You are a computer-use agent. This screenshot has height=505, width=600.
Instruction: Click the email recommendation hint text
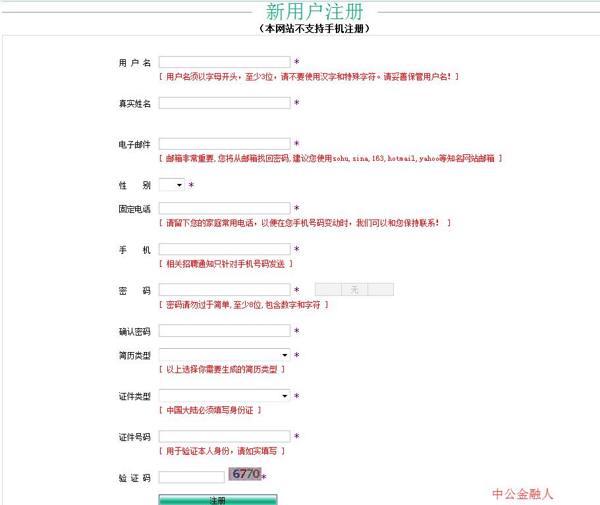[330, 158]
